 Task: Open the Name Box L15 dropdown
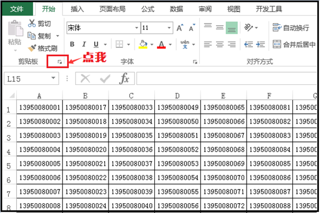click(54, 78)
